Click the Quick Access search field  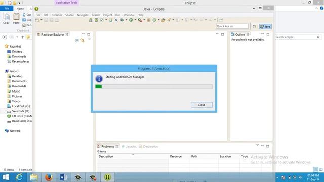coord(232,26)
